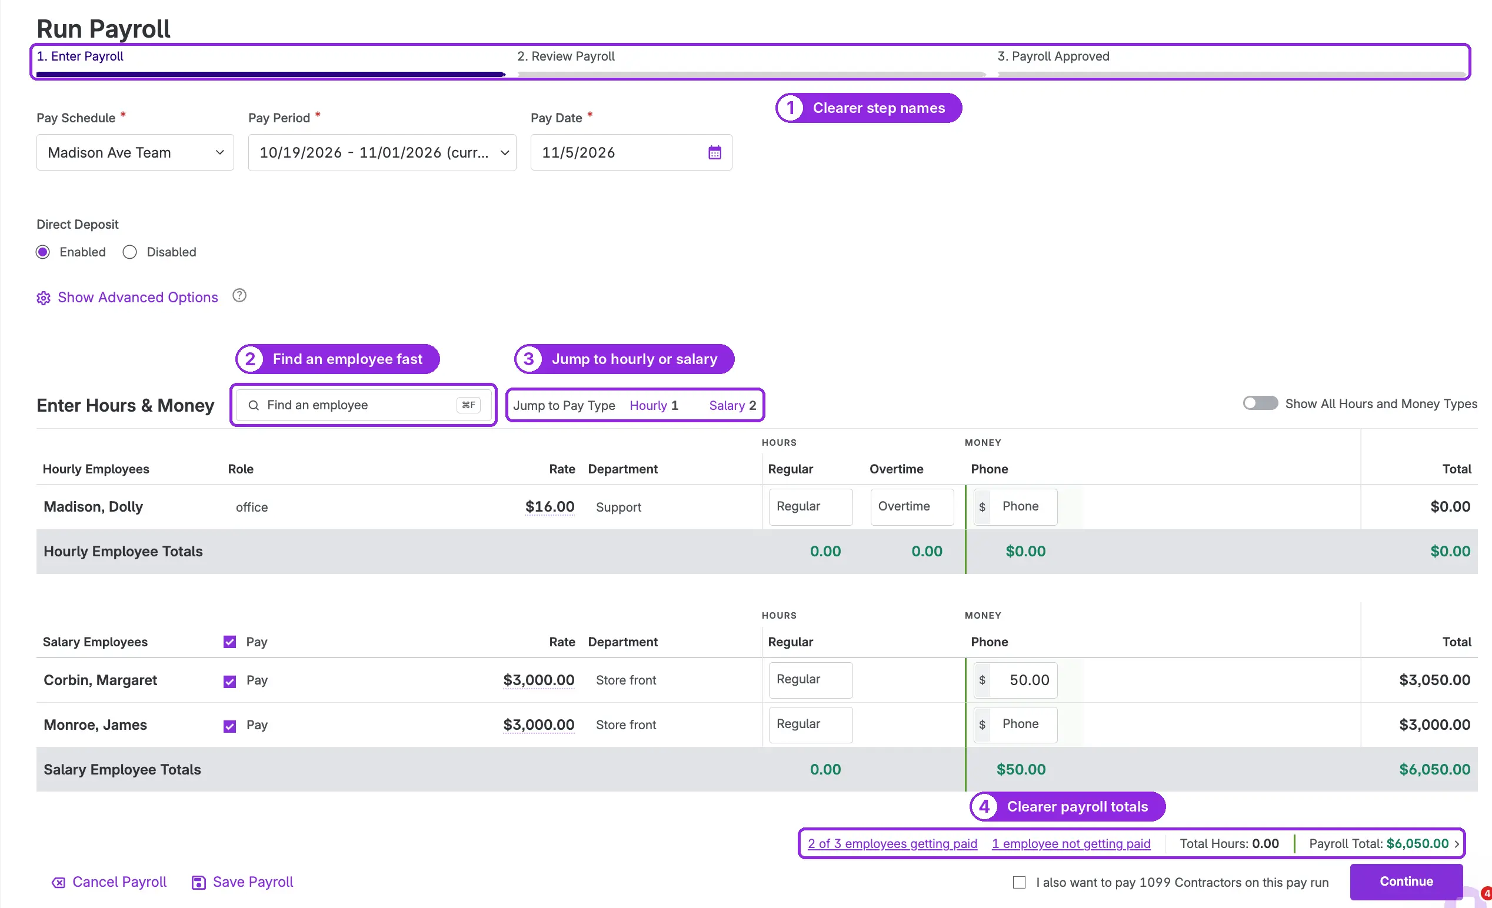Click the chevron next to Payroll Total
The width and height of the screenshot is (1492, 908).
coord(1457,844)
